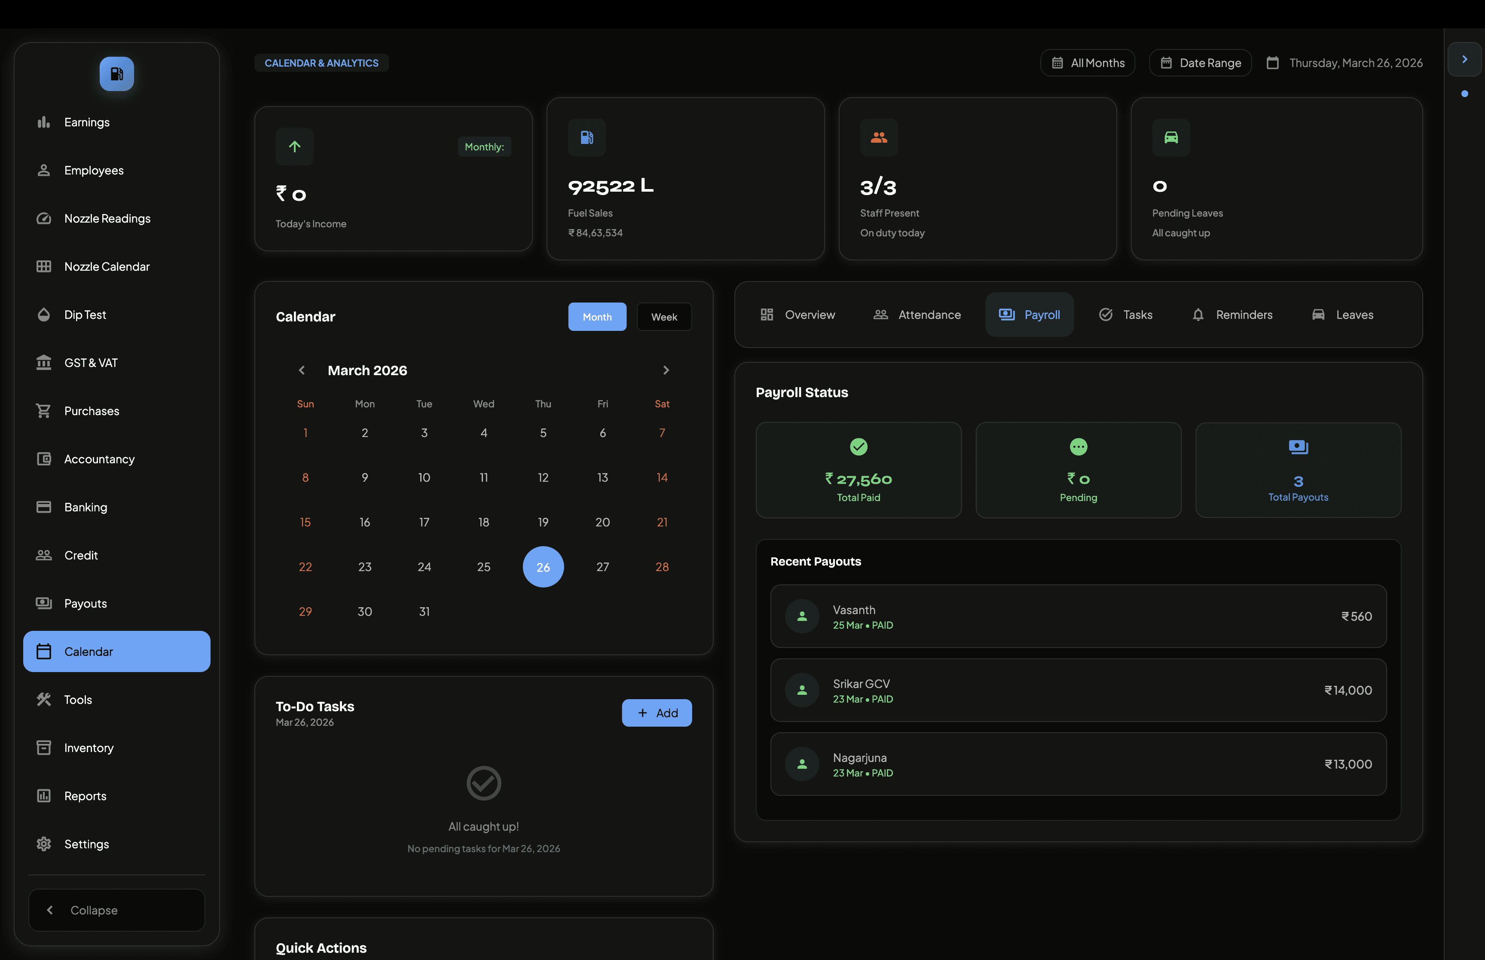
Task: Click the Banking card icon
Action: click(x=44, y=507)
